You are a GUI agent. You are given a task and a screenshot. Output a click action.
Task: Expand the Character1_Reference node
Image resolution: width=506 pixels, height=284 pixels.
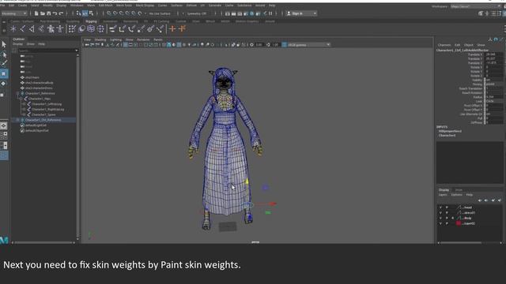tap(17, 93)
